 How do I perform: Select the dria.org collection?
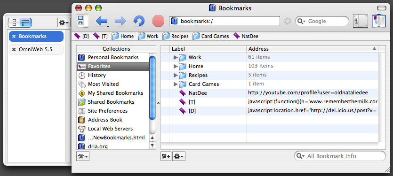pyautogui.click(x=113, y=146)
